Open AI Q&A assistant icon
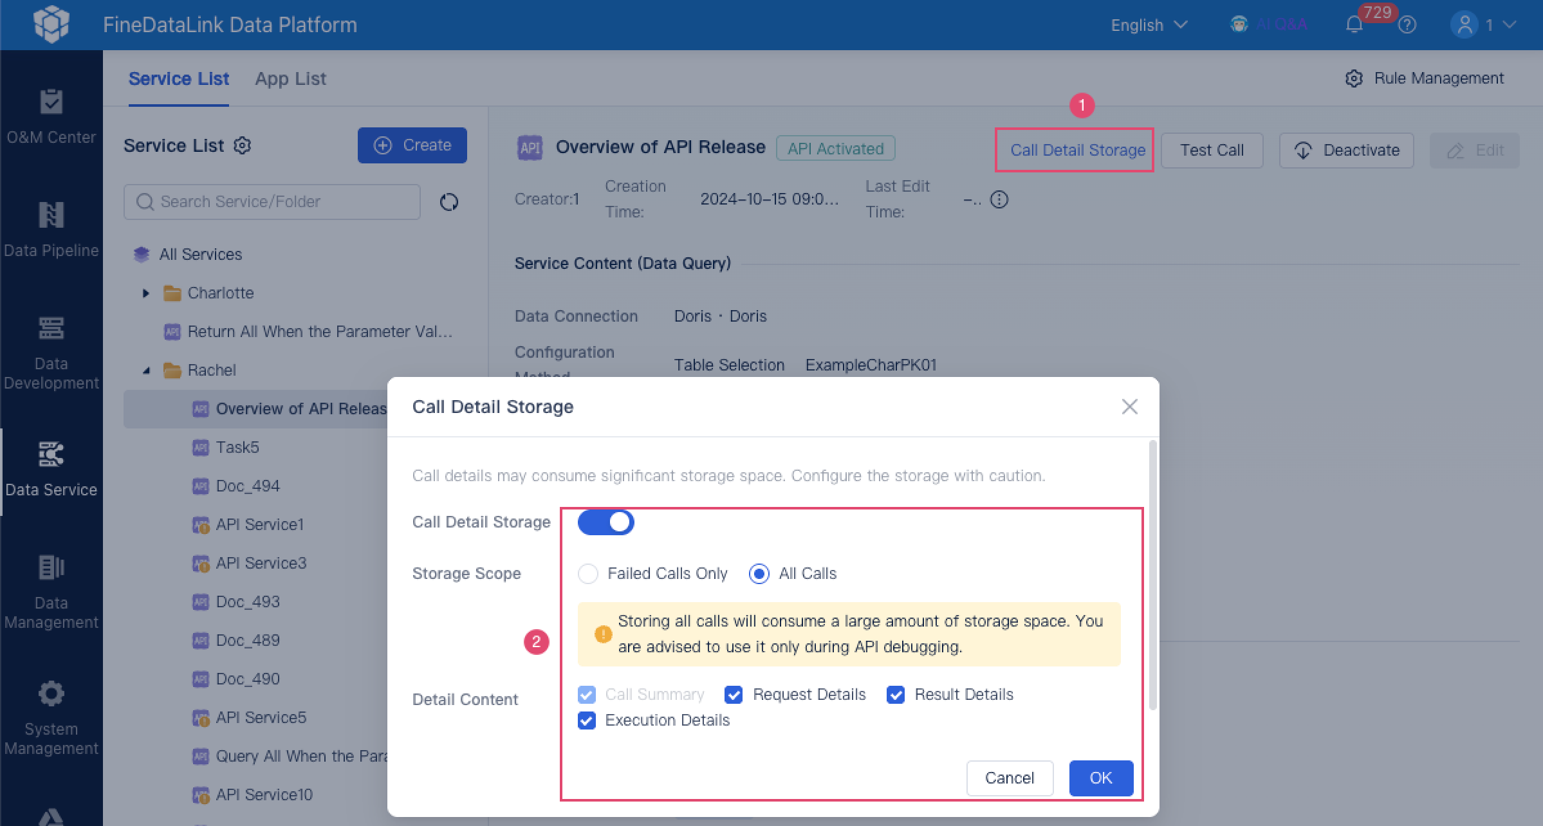Screen dimensions: 1543x826 1239,25
